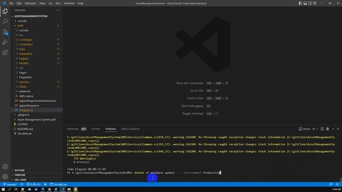The height and width of the screenshot is (192, 342).
Task: Open the Accounts menu icon
Action: point(5,166)
